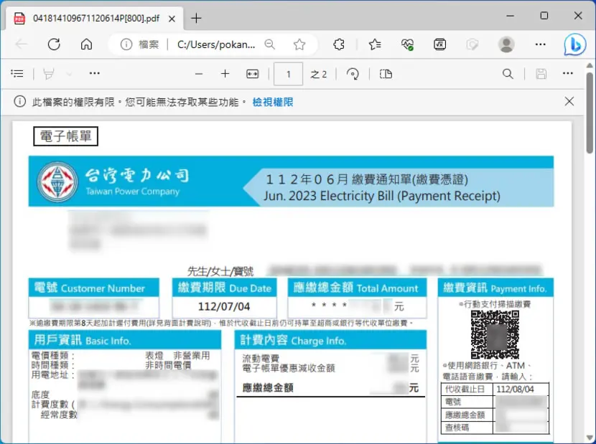Toggle the fit to width icon

tap(252, 74)
